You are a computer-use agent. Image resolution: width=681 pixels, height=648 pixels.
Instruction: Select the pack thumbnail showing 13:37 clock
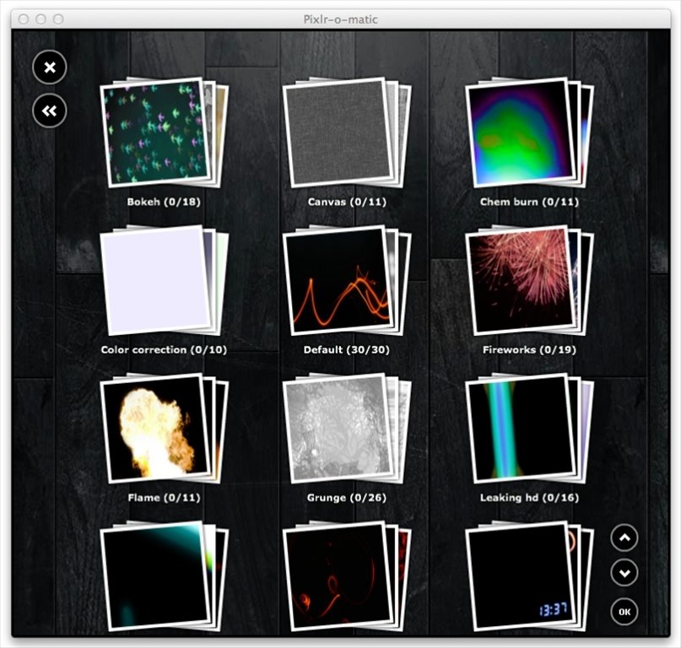[529, 576]
